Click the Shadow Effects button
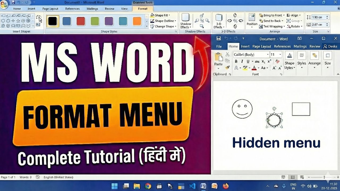 coord(186,21)
